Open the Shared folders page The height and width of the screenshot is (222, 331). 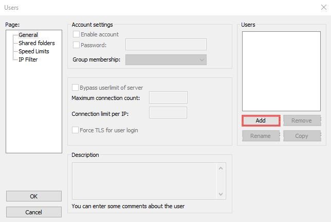click(x=36, y=43)
